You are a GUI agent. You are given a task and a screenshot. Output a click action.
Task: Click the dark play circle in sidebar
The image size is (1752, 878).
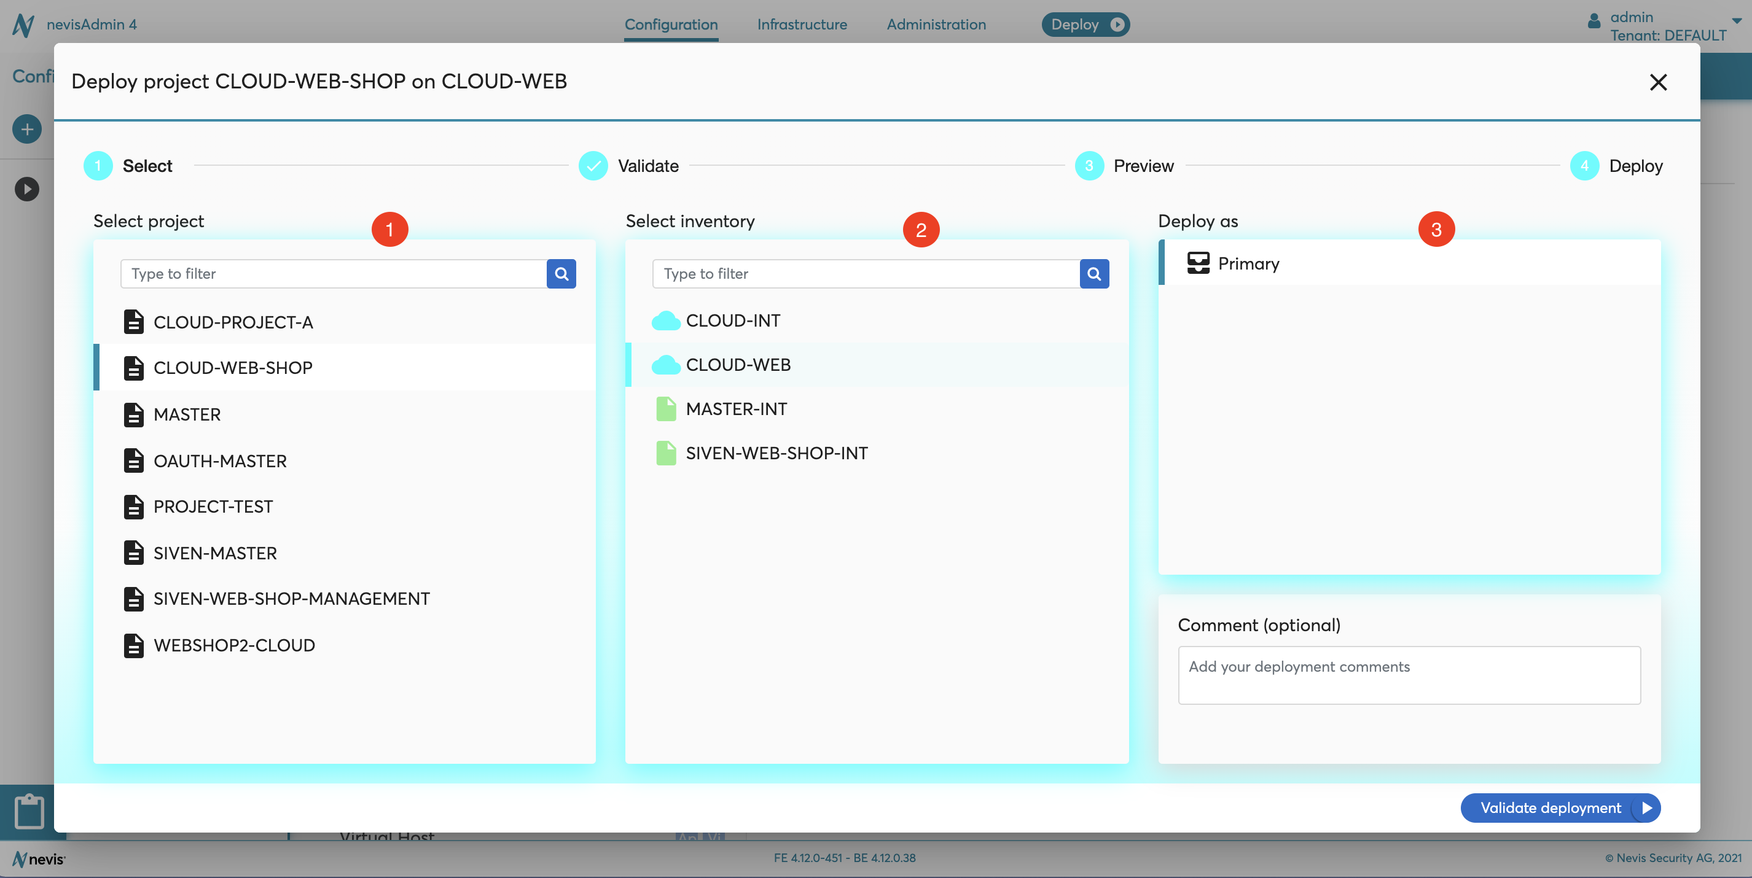[27, 189]
